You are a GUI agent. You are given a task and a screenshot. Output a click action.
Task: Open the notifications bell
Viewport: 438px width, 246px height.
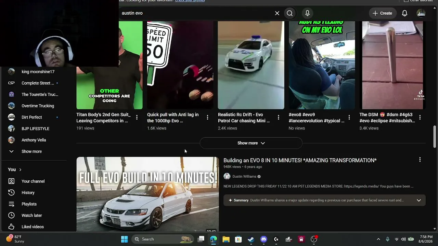tap(404, 13)
